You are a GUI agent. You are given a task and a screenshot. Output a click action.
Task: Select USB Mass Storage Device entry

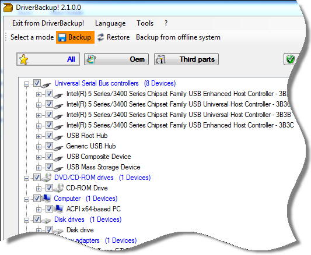103,167
